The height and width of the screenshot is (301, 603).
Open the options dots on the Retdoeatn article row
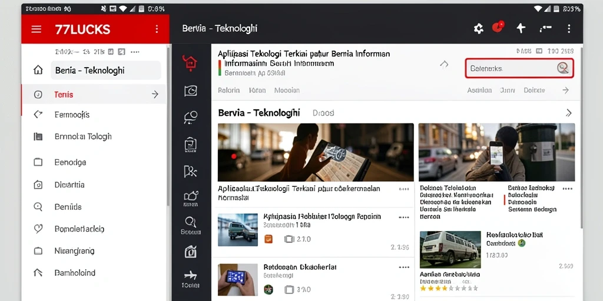(404, 267)
